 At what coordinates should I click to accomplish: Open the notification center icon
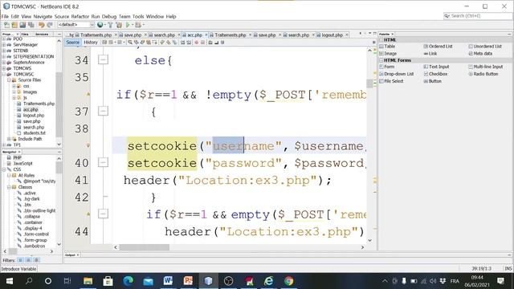(500, 281)
